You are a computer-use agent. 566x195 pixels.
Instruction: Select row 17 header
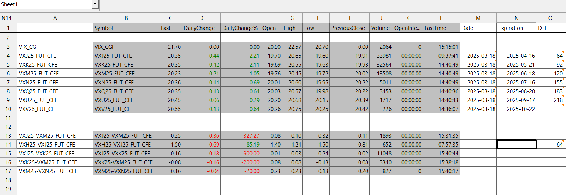(9, 171)
